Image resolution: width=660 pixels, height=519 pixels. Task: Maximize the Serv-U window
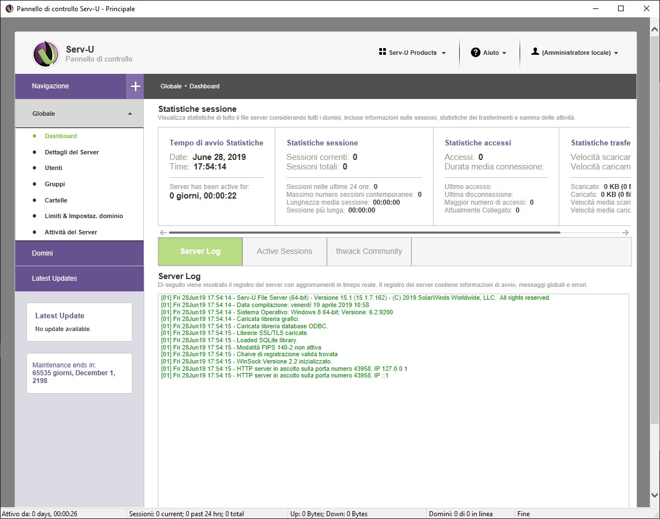pyautogui.click(x=621, y=8)
